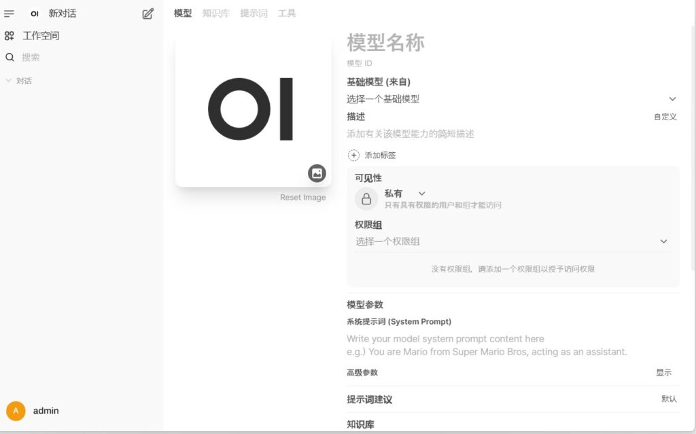Click the vertical scrollbar on right edge
This screenshot has height=434, width=696.
pyautogui.click(x=694, y=147)
